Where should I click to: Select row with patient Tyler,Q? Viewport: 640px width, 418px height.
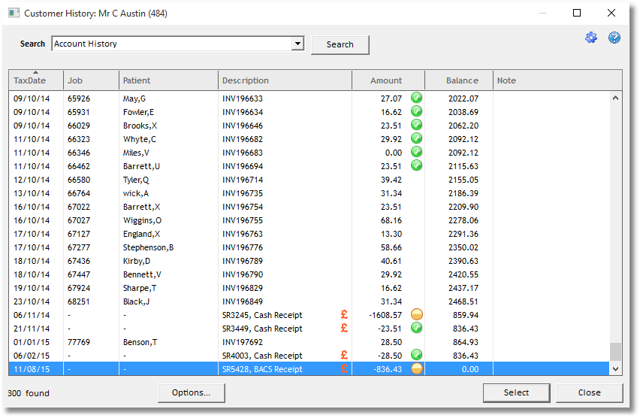click(x=309, y=180)
